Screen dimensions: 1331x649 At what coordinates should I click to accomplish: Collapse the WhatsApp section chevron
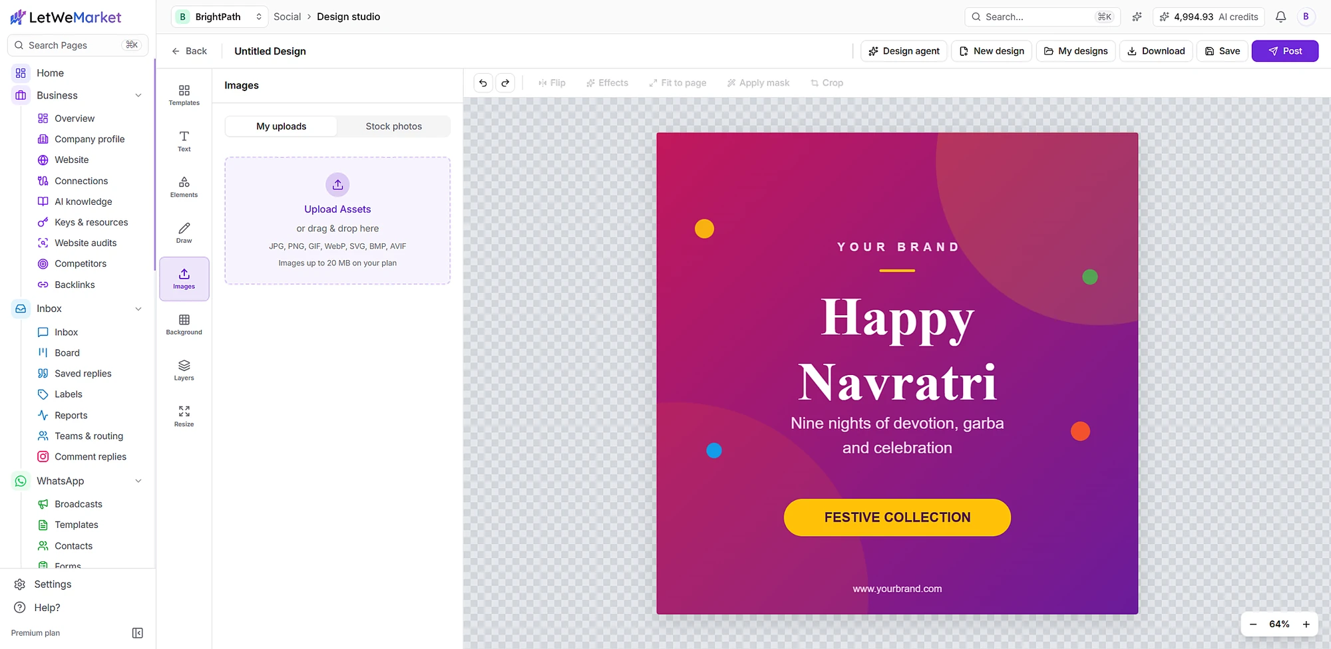tap(138, 481)
